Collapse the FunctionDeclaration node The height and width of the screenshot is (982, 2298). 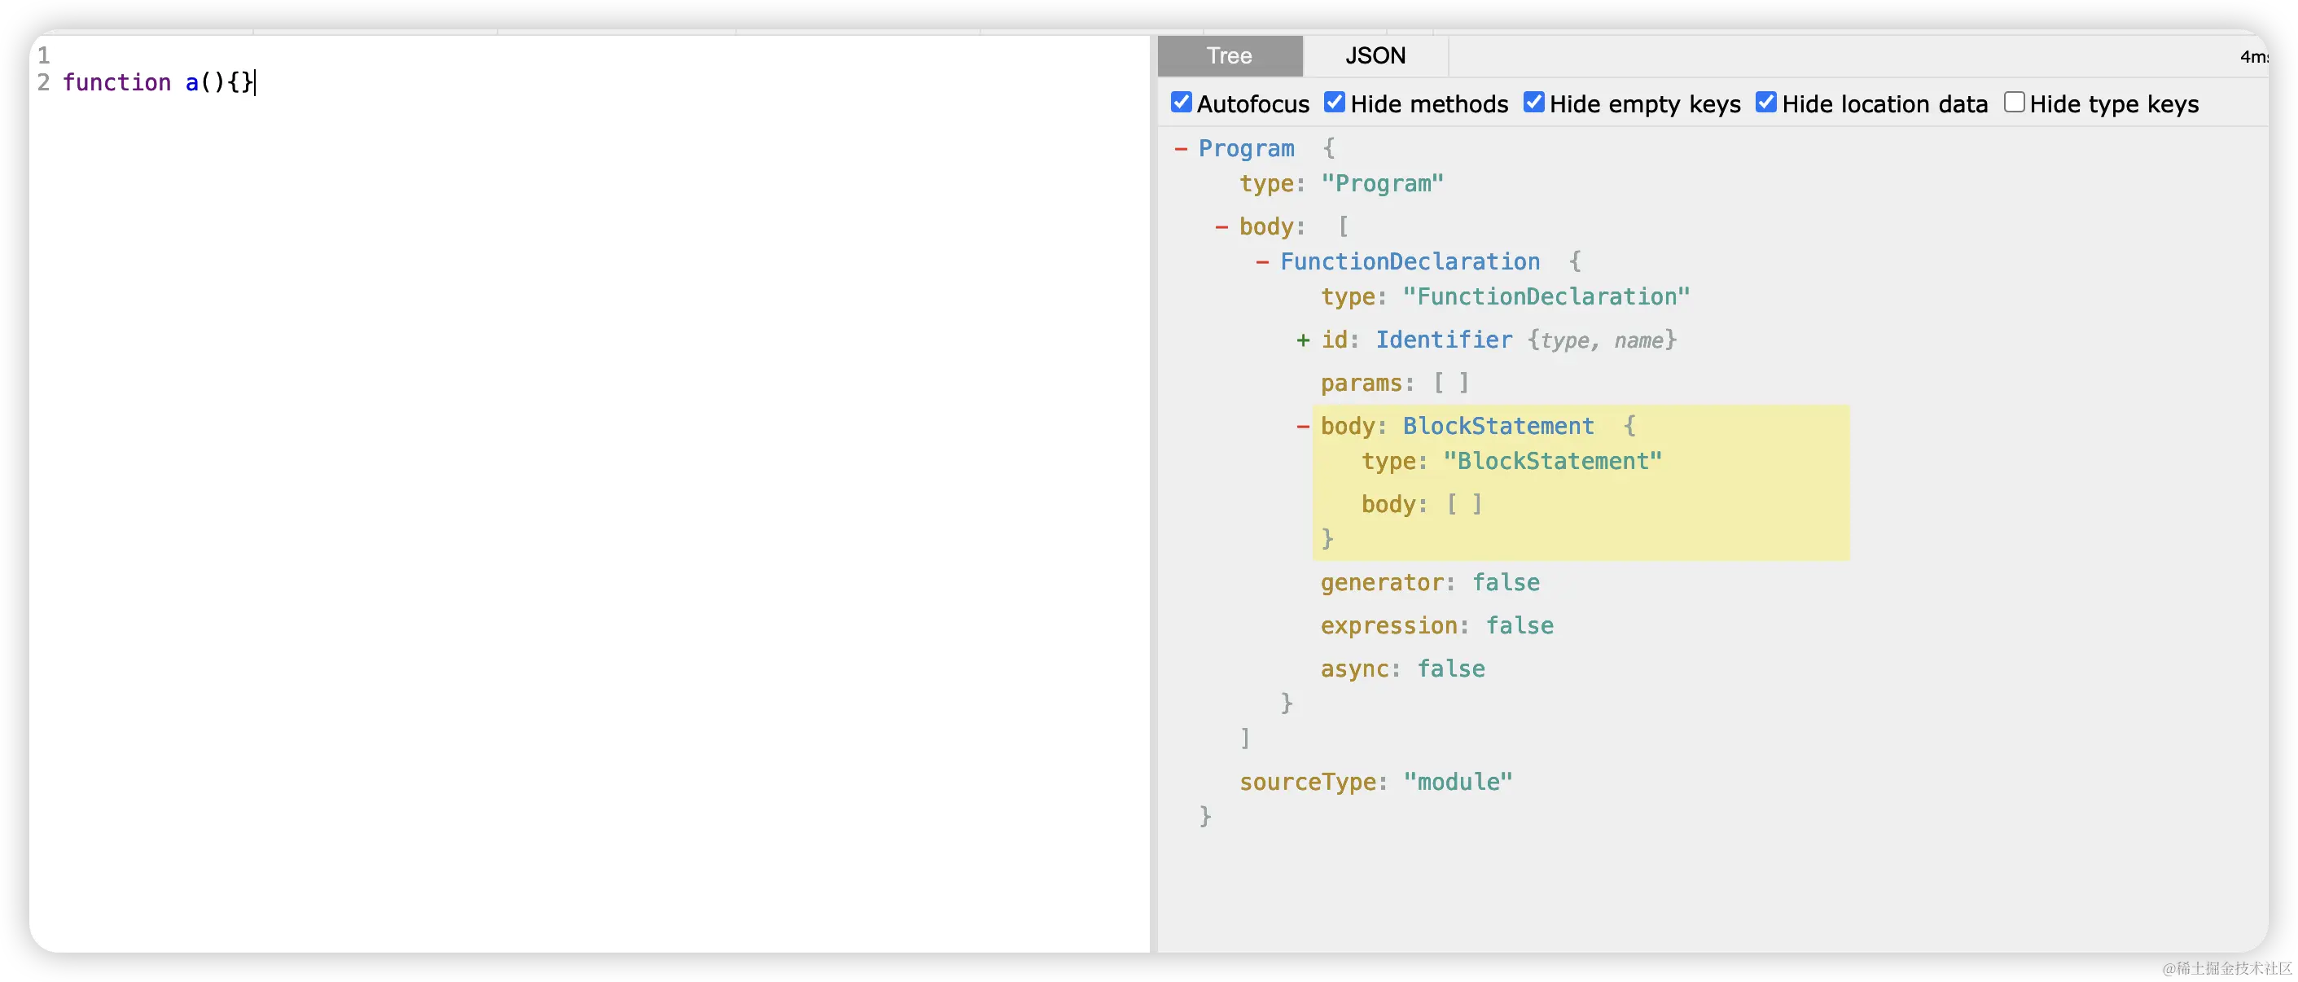pos(1262,262)
